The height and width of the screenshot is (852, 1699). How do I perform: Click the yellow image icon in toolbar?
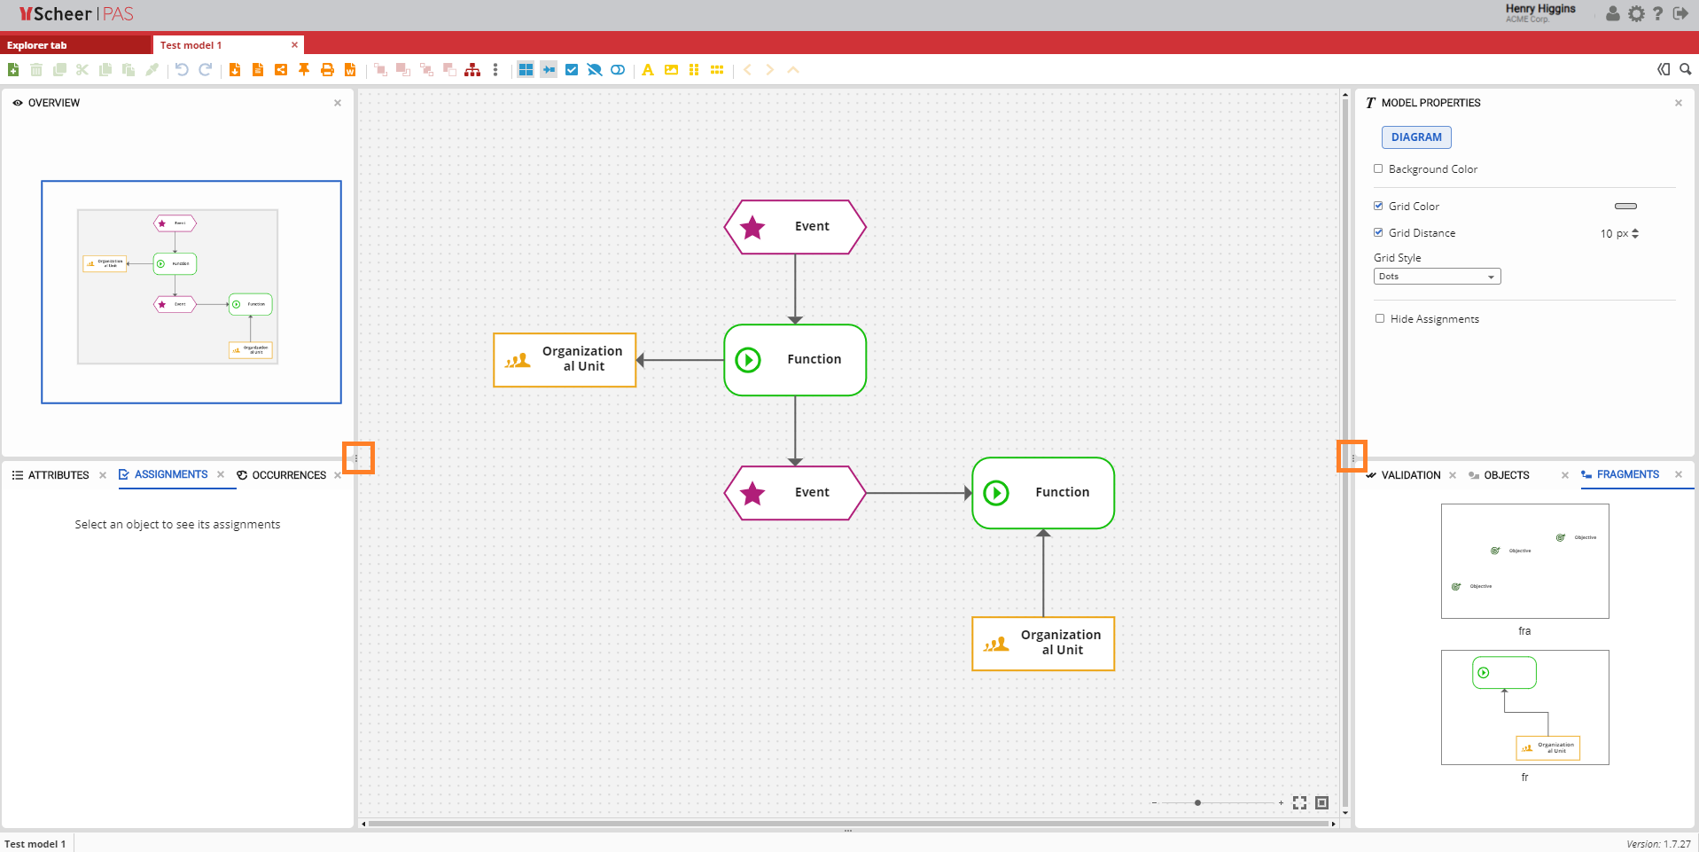coord(671,70)
